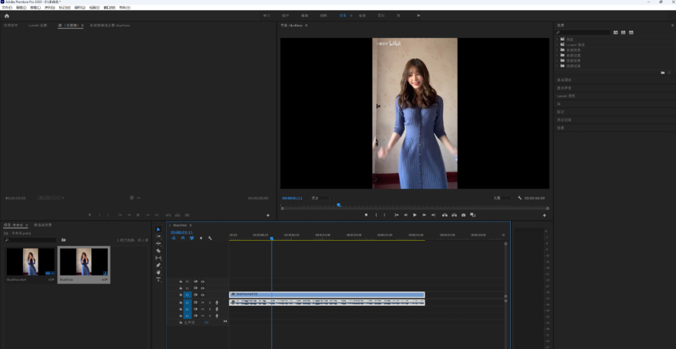Open the playback resolution dropdown

(503, 198)
